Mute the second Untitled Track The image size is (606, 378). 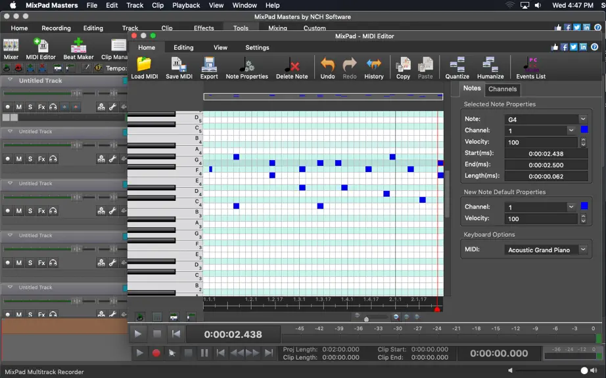pos(18,159)
